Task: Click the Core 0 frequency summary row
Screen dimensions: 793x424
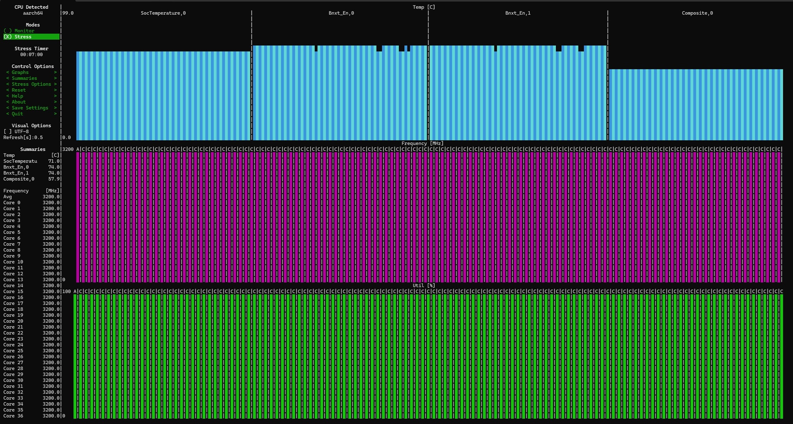Action: coord(31,203)
